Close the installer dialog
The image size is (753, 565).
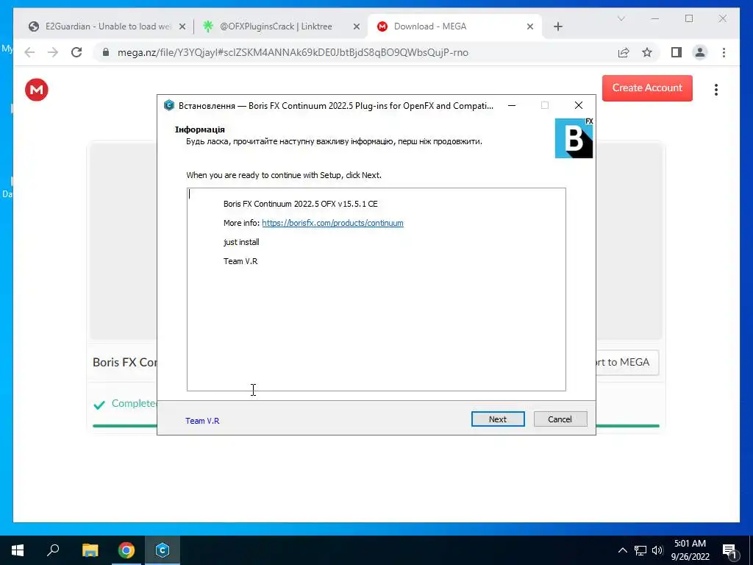point(579,106)
